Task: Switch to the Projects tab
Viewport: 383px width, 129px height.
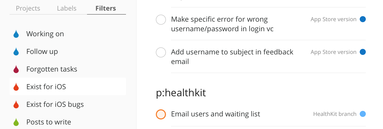Action: click(28, 8)
